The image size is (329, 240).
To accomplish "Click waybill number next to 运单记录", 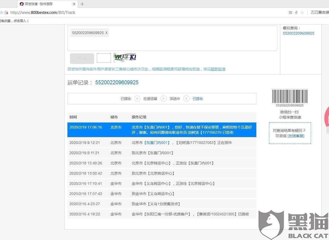I will pyautogui.click(x=117, y=82).
